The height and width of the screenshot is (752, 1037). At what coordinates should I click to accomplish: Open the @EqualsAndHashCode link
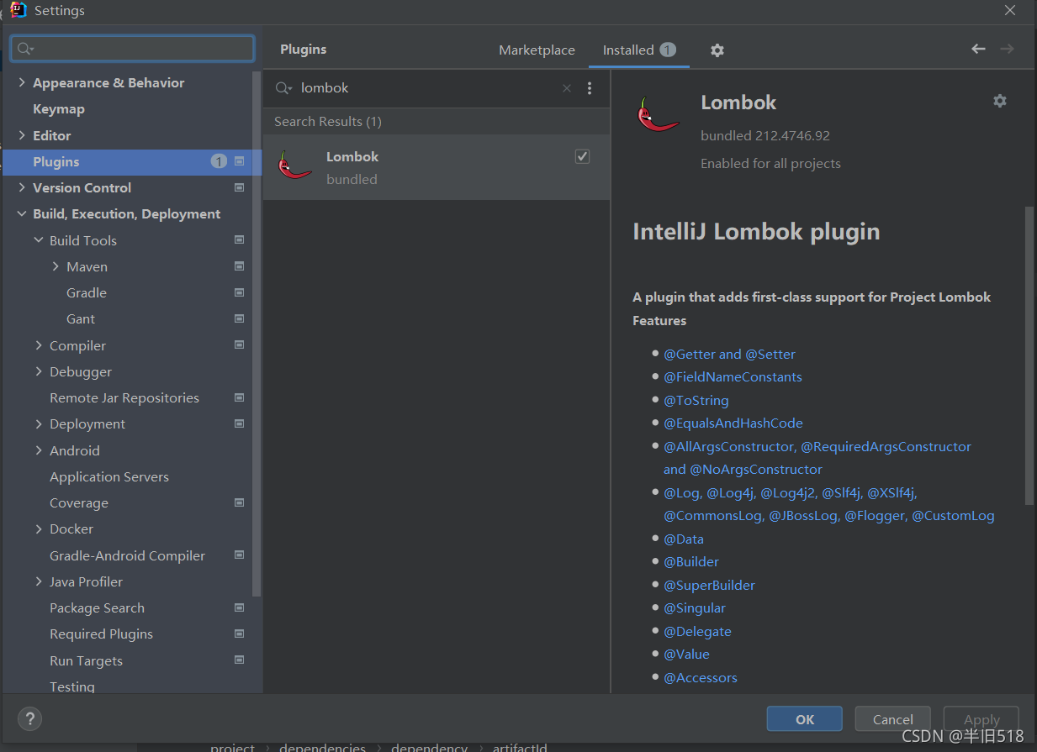(733, 423)
